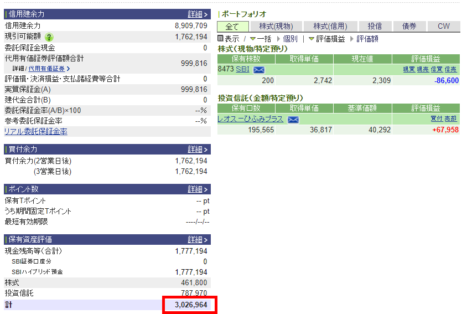The width and height of the screenshot is (467, 314).
Task: Select the 全て portfolio tab
Action: click(x=232, y=26)
